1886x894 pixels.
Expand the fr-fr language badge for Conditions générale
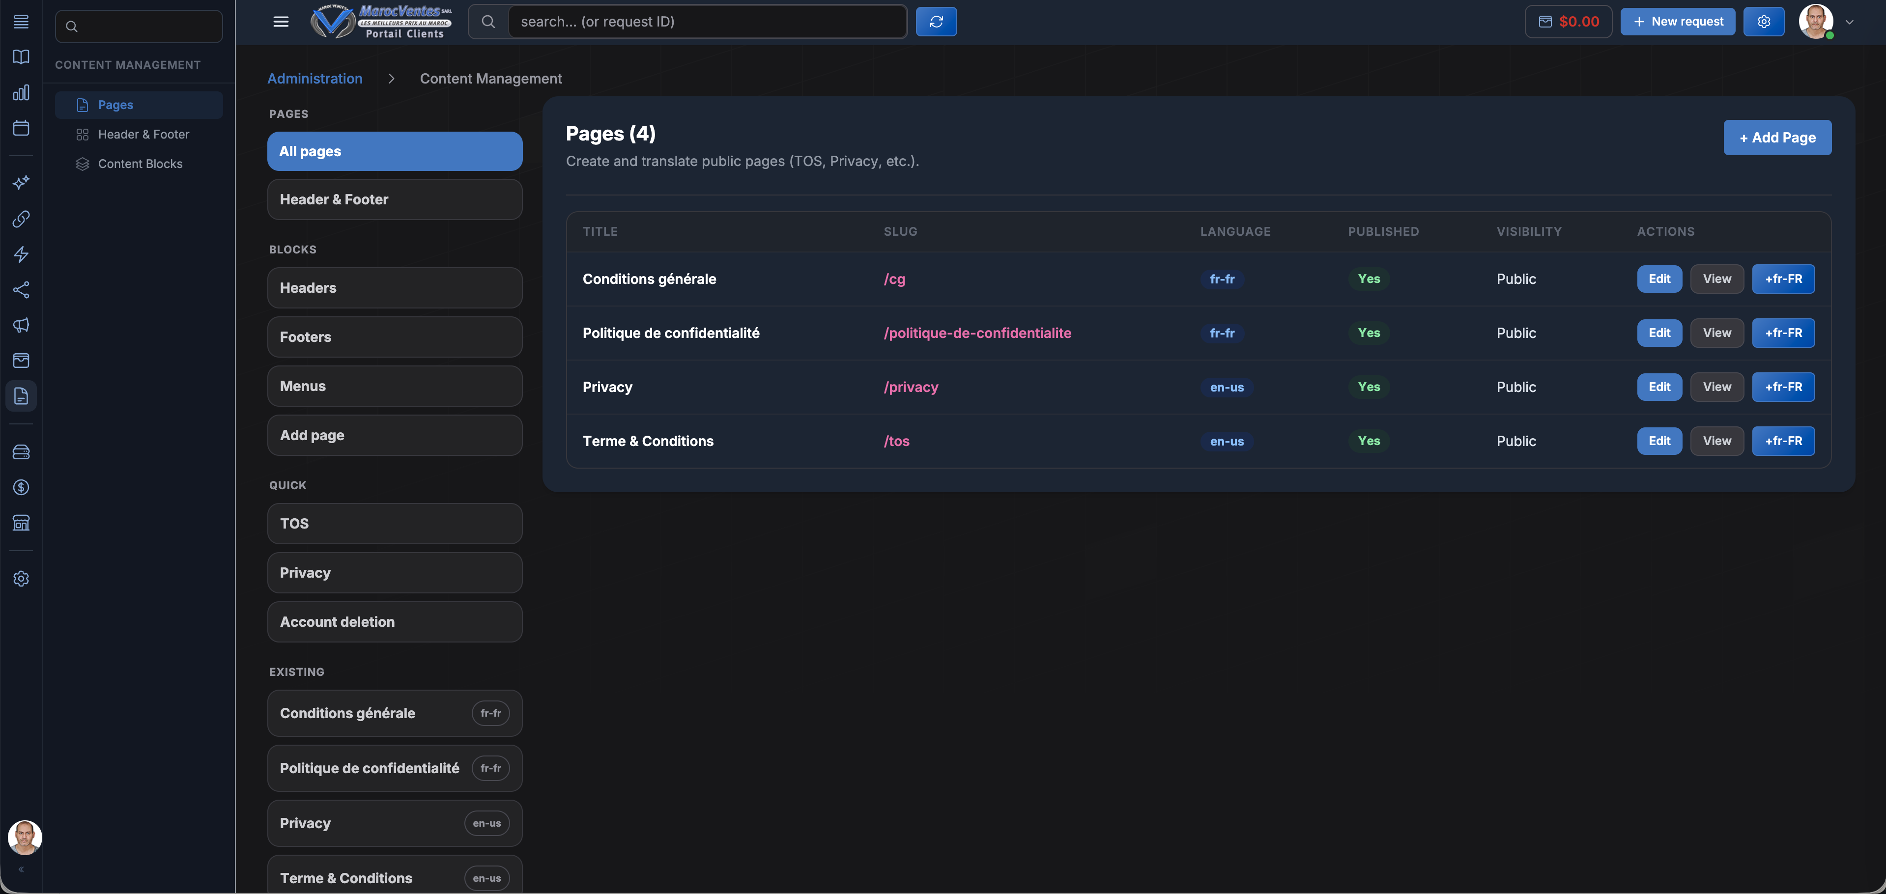(x=1222, y=279)
